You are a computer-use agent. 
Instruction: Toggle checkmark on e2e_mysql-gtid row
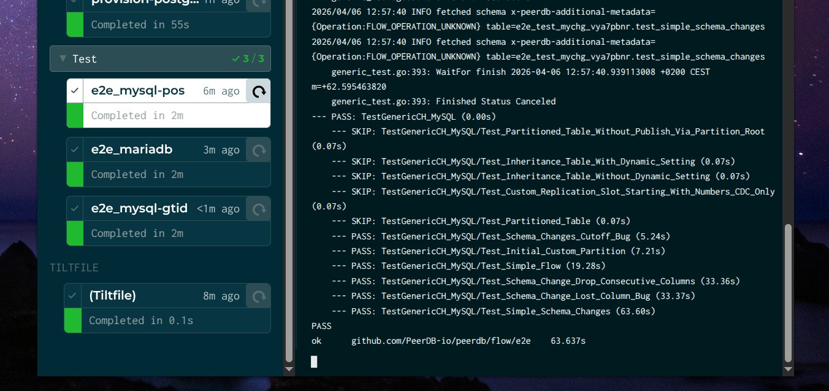pyautogui.click(x=75, y=209)
